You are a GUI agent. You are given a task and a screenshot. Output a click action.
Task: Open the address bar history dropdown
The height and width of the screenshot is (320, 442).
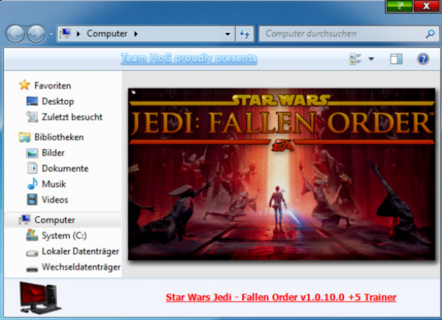click(228, 34)
